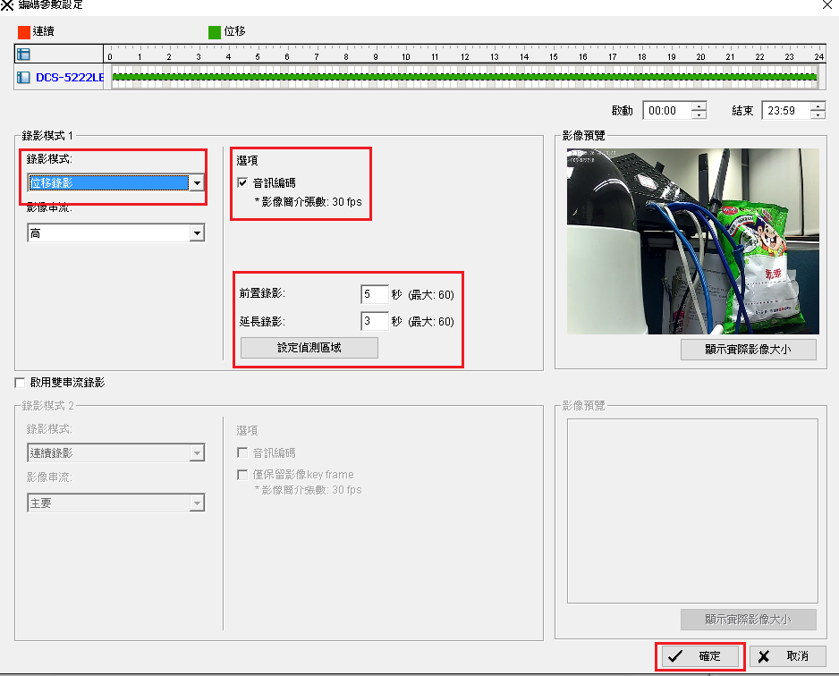
Task: Click the header icon above the camera list
Action: click(24, 55)
